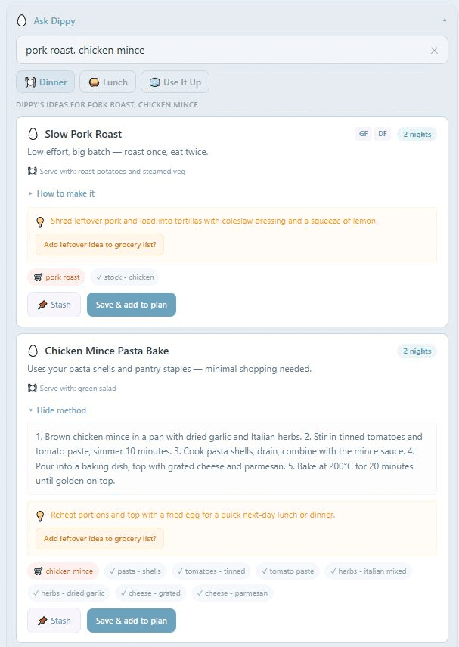
Task: Click the egg icon next to Slow Pork Roast
Action: [33, 134]
